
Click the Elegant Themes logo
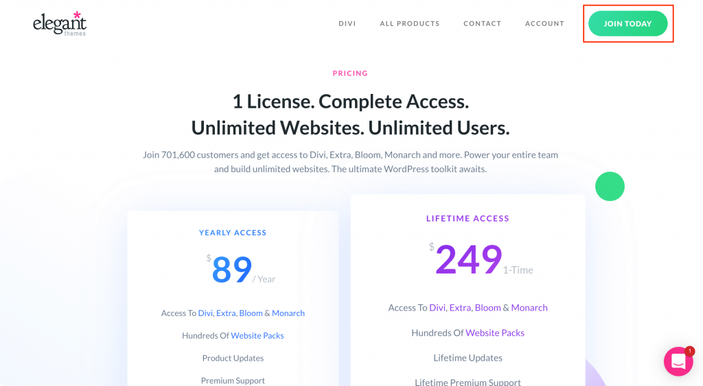(x=60, y=24)
